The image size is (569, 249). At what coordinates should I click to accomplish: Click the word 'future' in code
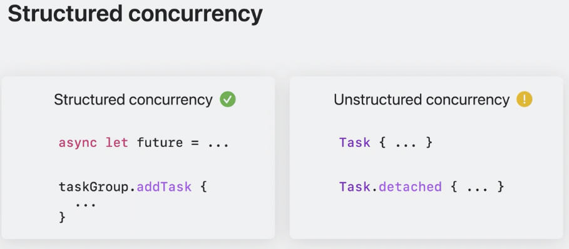[x=160, y=143]
